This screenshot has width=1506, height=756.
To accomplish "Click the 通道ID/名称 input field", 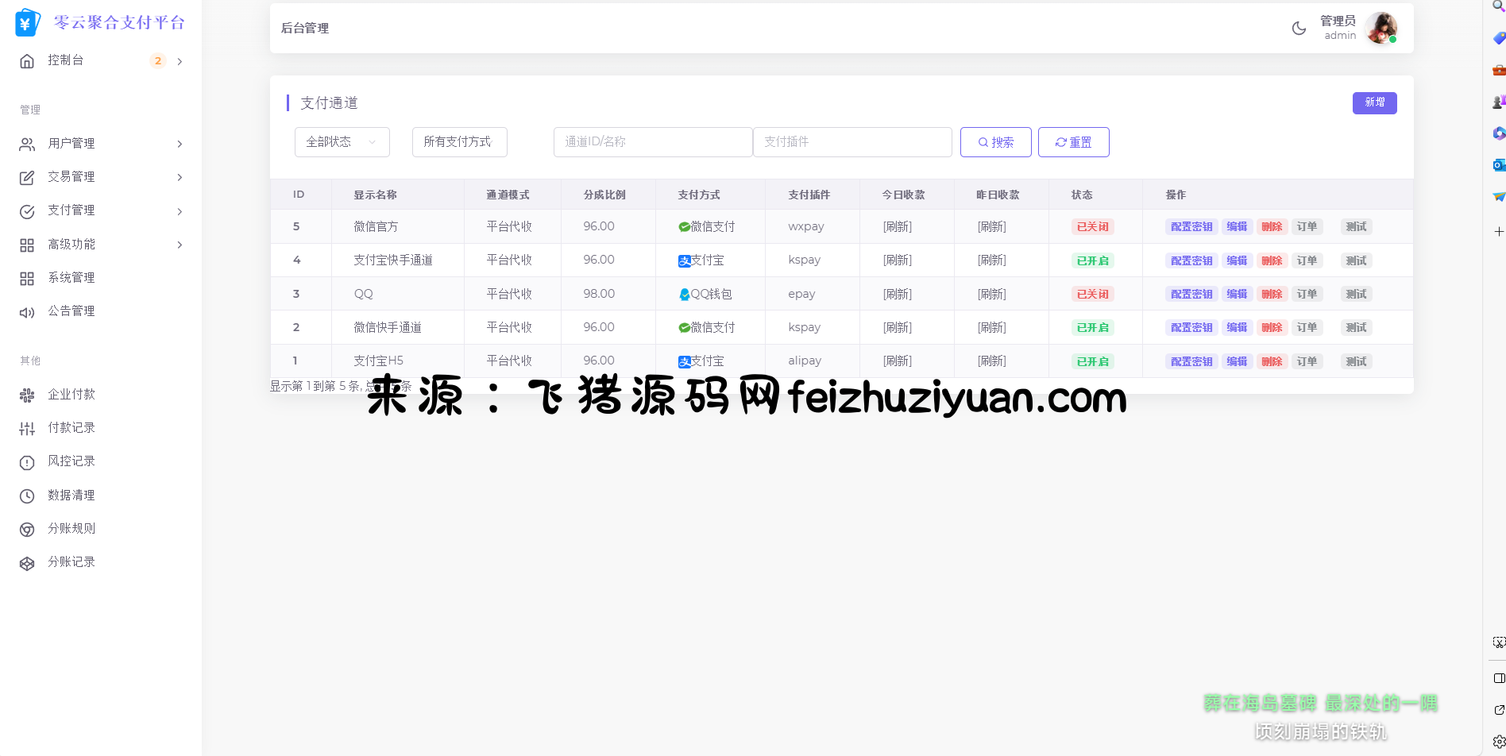I will [x=652, y=142].
